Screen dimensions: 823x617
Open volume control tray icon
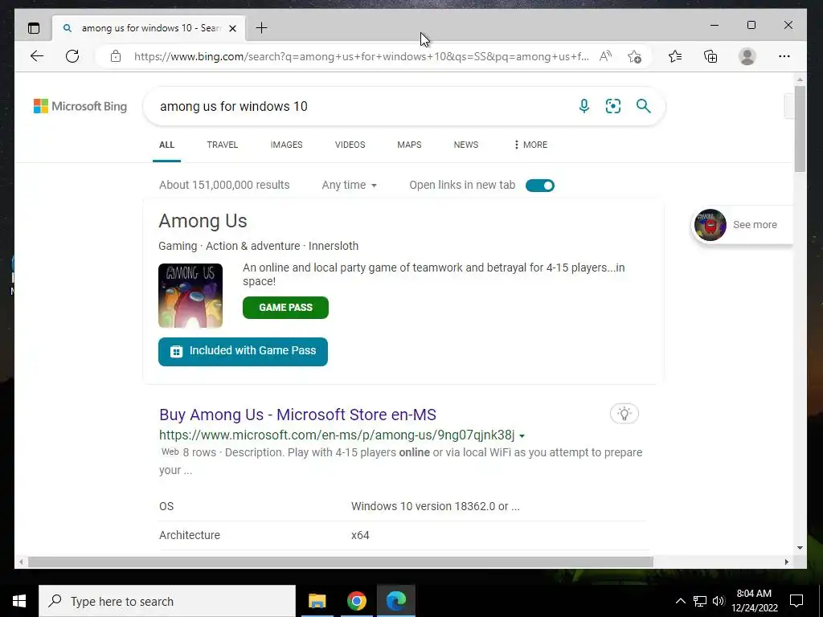pyautogui.click(x=719, y=601)
